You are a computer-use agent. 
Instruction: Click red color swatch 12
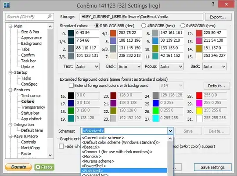199,33
